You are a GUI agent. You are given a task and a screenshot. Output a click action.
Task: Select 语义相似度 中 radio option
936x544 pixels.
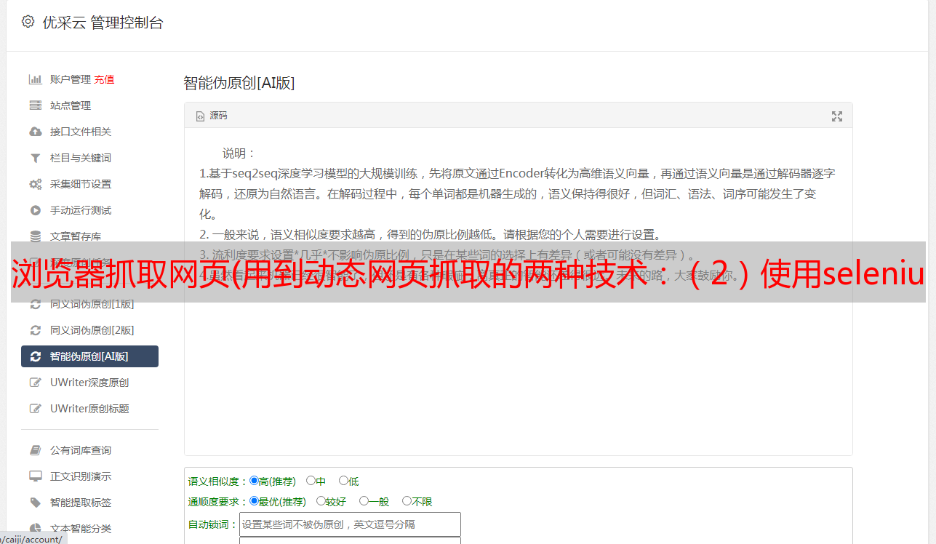coord(311,481)
